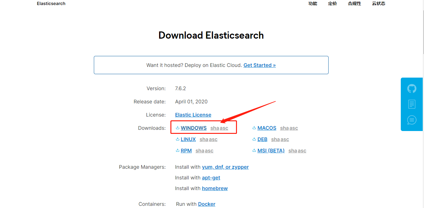The image size is (424, 208).
Task: Open the asc link for LINUX
Action: (213, 139)
